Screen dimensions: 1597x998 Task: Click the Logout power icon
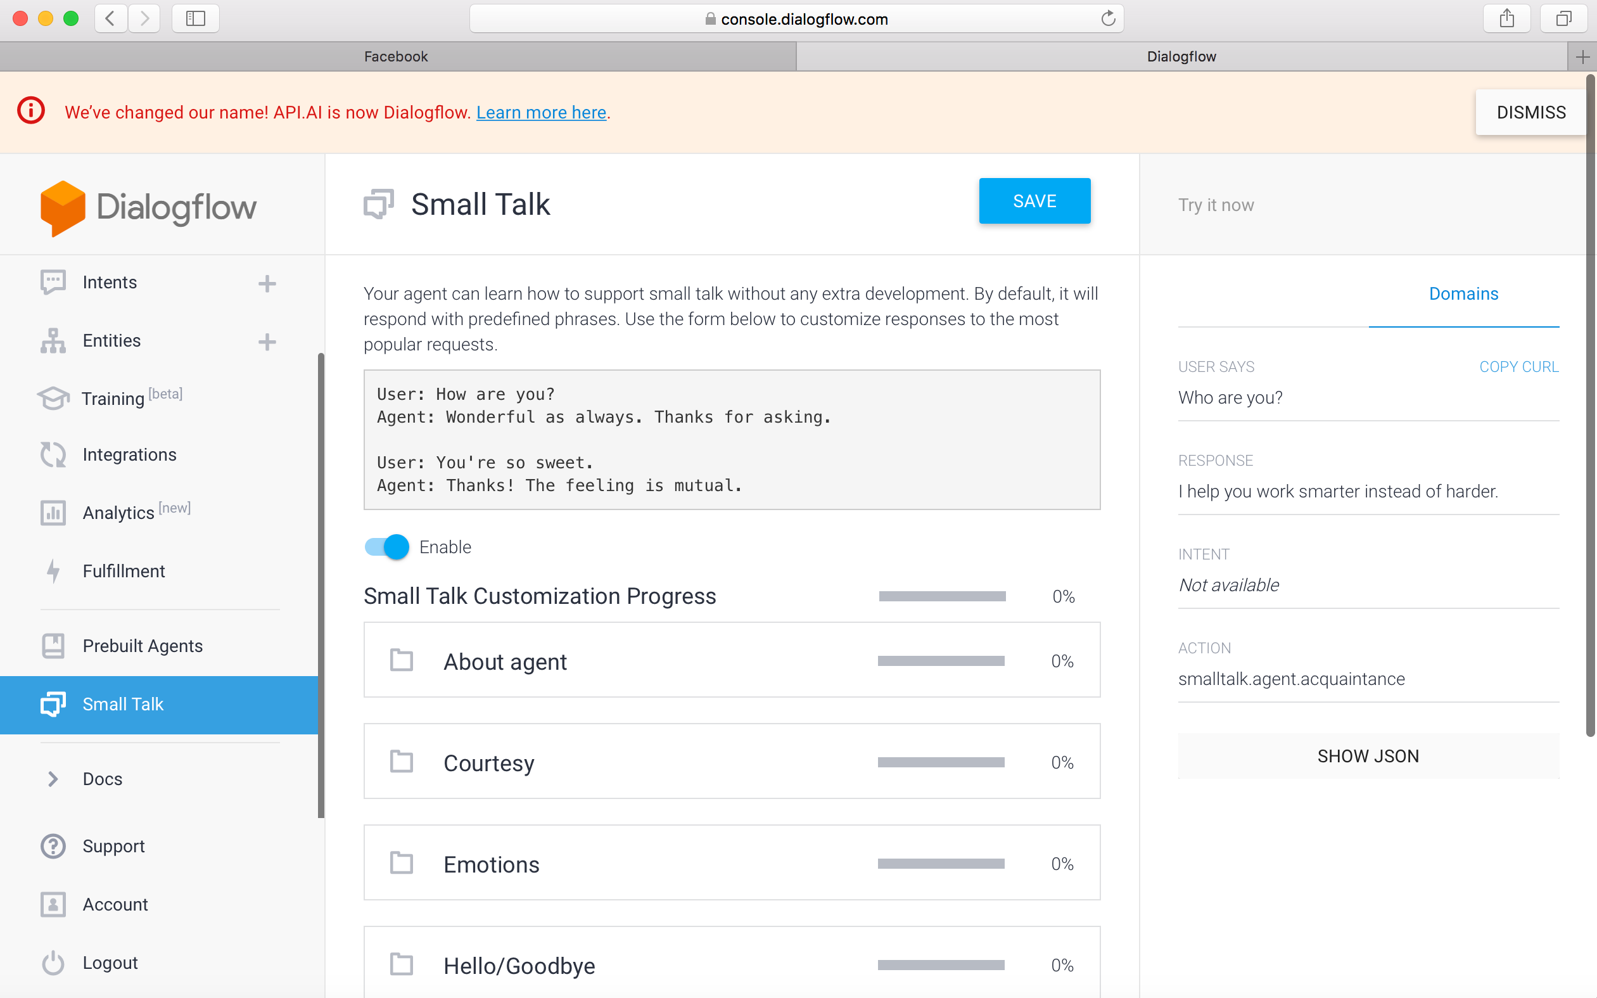tap(53, 963)
